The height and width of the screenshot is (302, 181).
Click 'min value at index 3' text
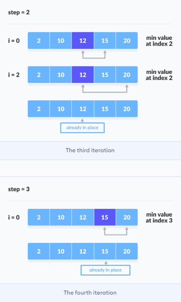coord(159,217)
